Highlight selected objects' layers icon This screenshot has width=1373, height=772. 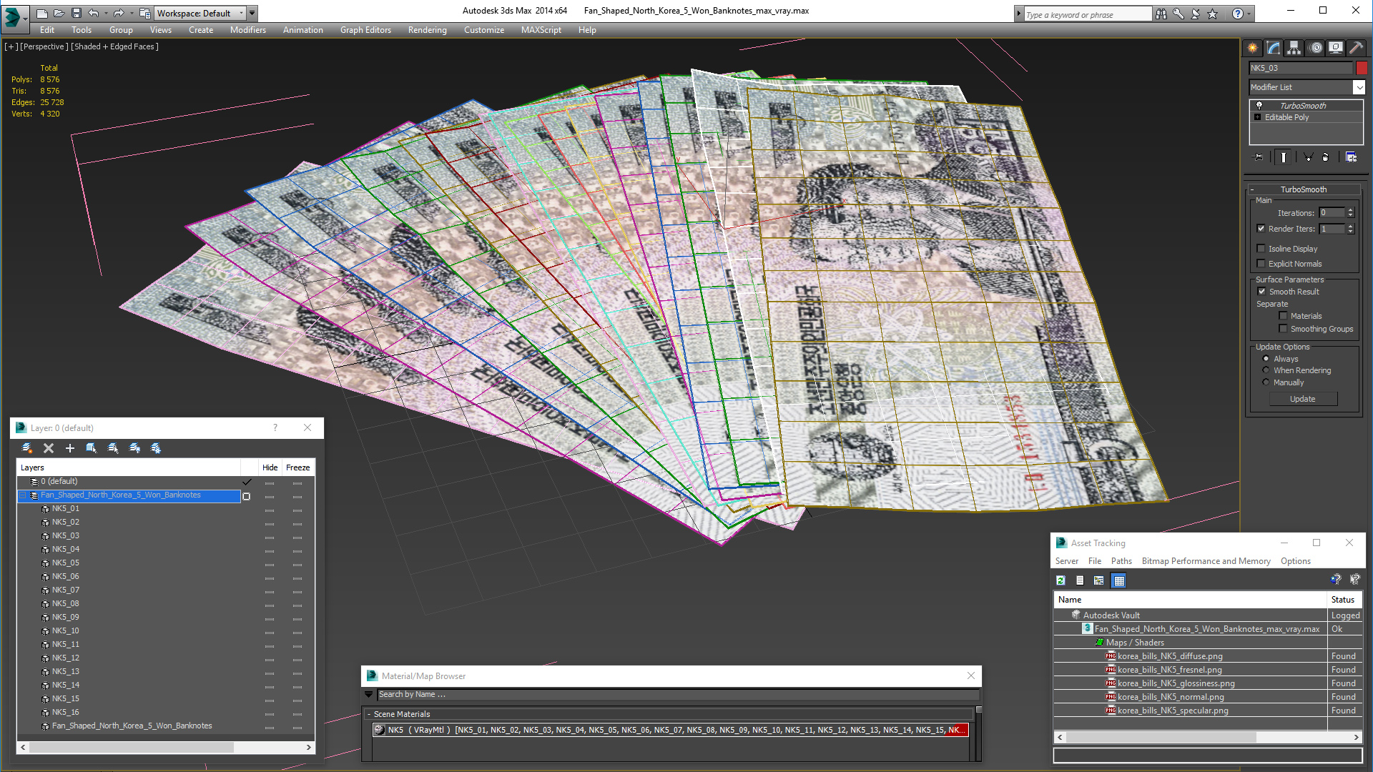pos(113,448)
